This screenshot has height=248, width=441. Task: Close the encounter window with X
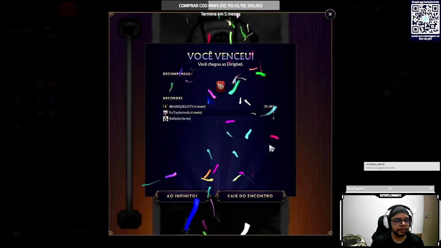(330, 14)
